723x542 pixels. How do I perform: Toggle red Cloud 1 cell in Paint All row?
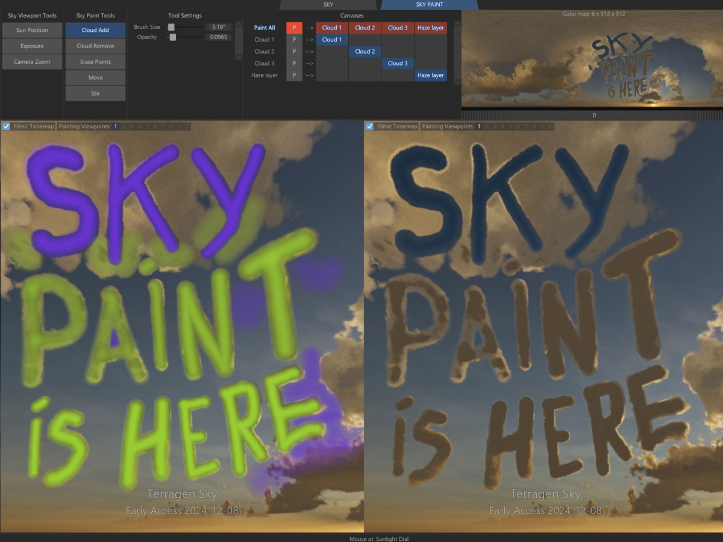[332, 28]
